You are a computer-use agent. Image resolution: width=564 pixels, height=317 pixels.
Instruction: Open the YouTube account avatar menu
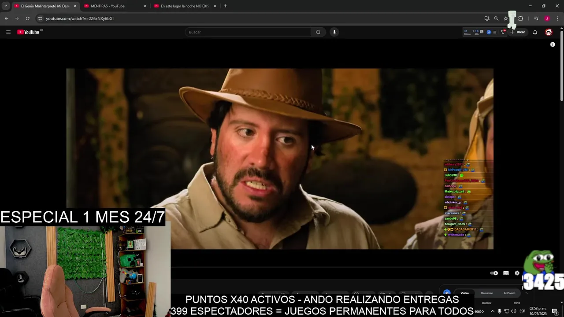(x=549, y=32)
